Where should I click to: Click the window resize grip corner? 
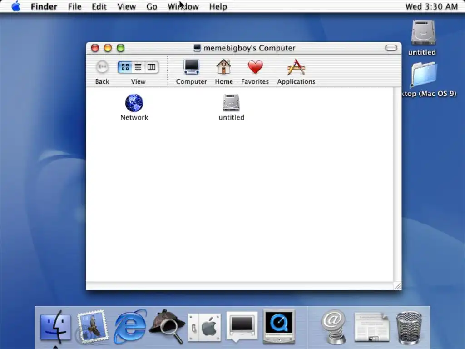(397, 286)
